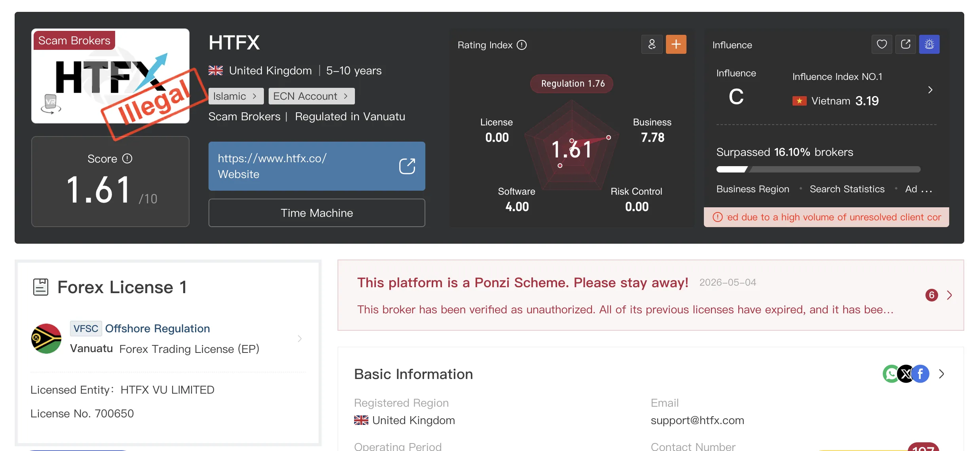Click the WhatsApp icon in Basic Information

891,374
